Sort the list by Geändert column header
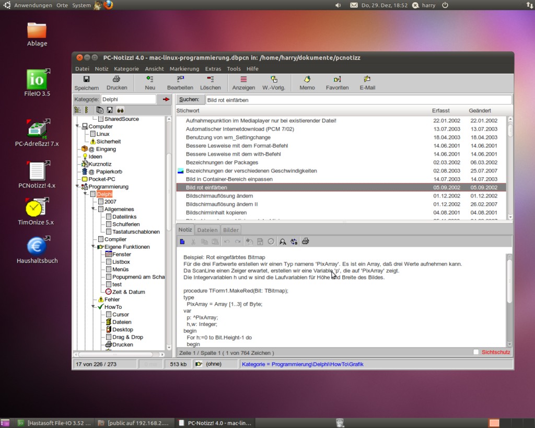This screenshot has width=535, height=428. pos(480,111)
